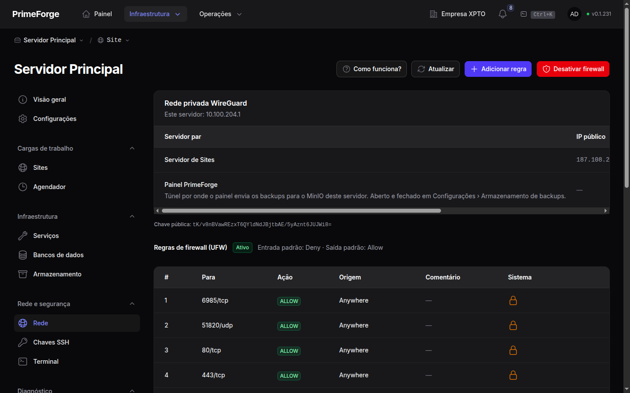Go to Painel in top navigation
Viewport: 630px width, 393px height.
pyautogui.click(x=97, y=14)
